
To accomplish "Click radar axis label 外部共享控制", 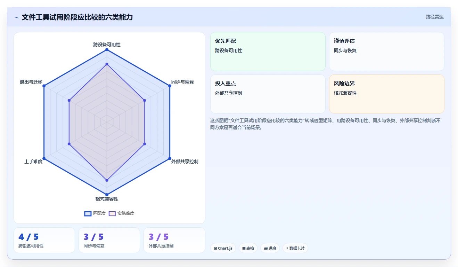I will coord(185,162).
